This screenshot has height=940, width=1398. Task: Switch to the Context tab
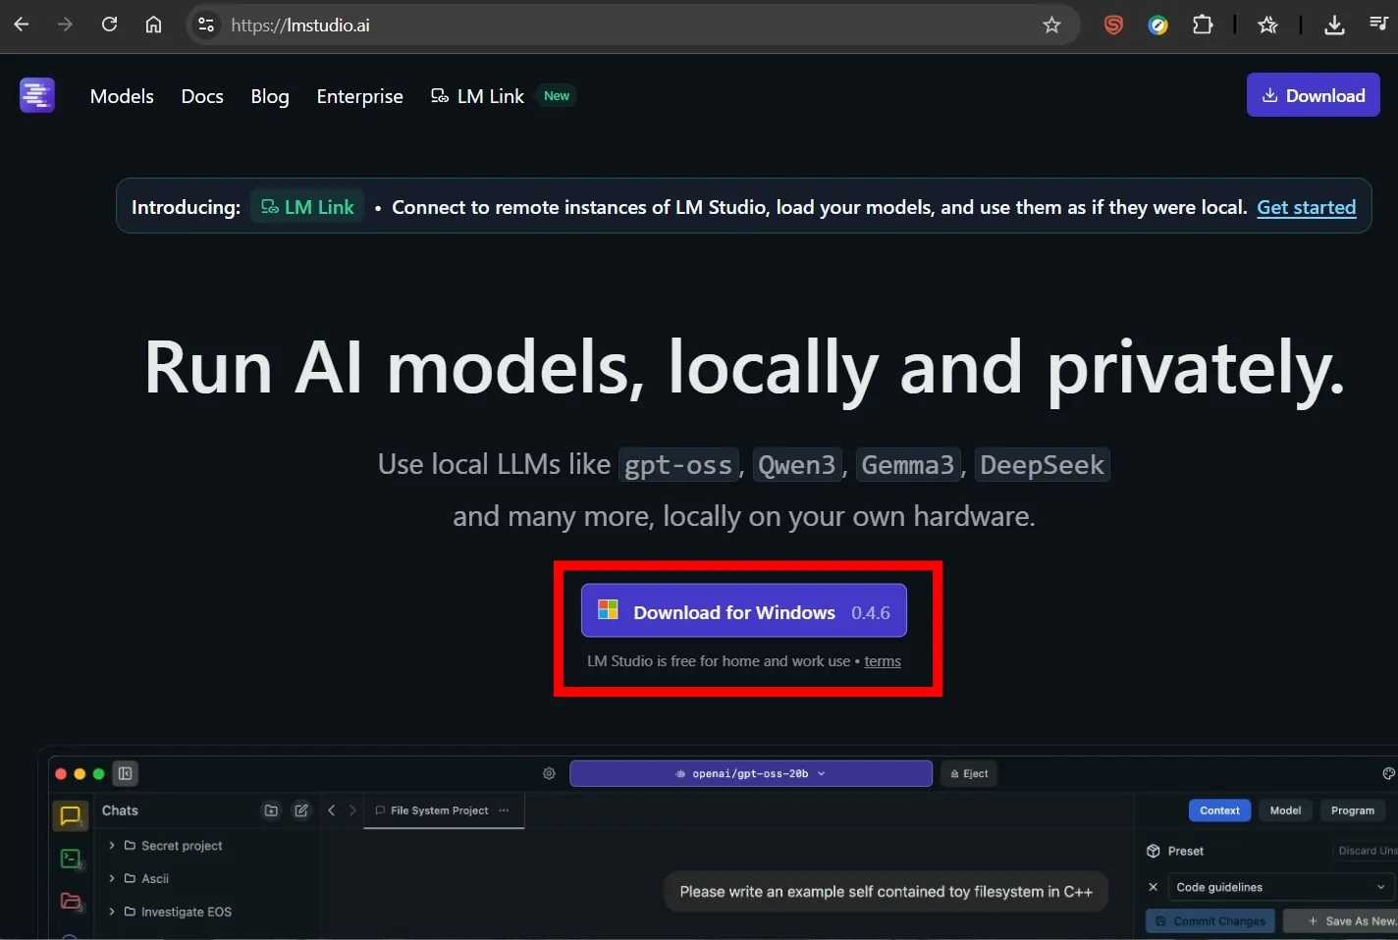[1219, 810]
